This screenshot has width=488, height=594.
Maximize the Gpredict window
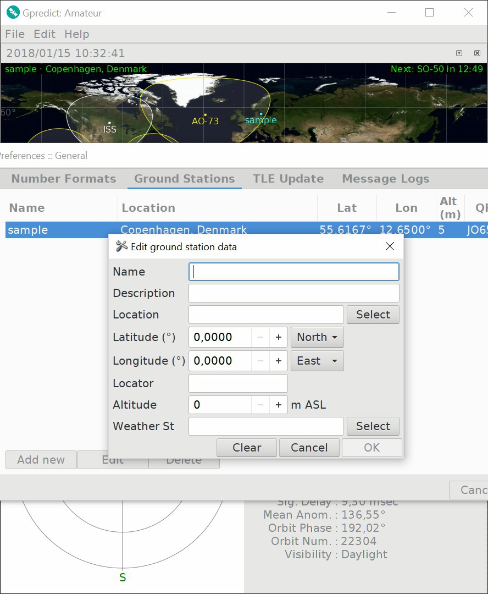tap(429, 13)
